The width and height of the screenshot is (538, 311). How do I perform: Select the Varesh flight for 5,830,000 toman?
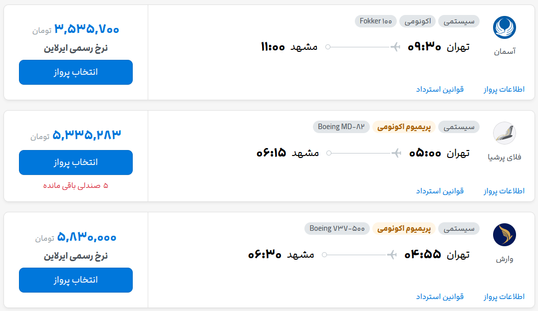[x=76, y=280]
